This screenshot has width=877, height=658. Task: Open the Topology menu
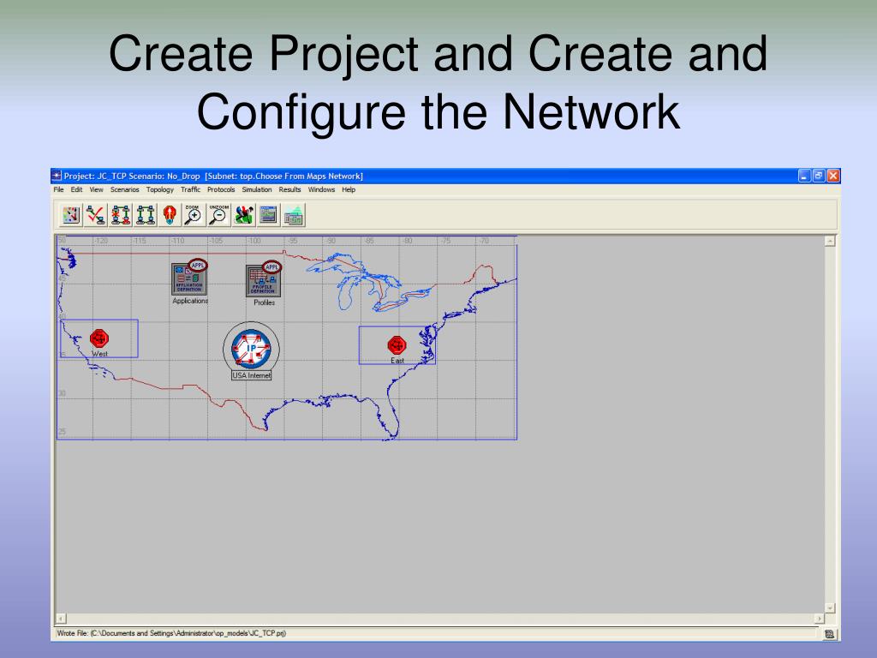[160, 189]
